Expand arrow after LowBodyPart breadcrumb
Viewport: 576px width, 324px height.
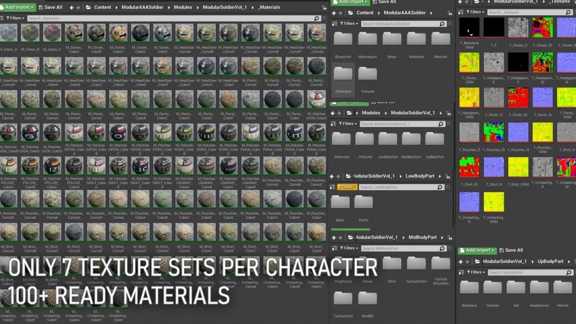(440, 176)
